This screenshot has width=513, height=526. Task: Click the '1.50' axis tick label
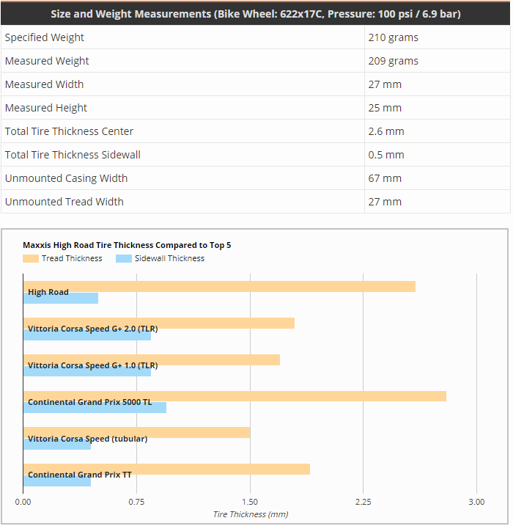tap(250, 502)
